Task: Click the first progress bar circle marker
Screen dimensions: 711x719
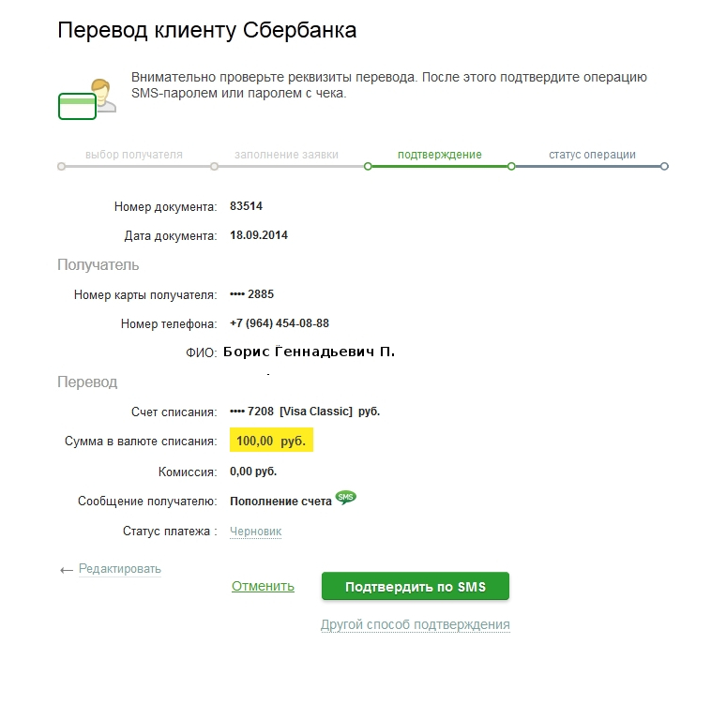Action: [61, 167]
